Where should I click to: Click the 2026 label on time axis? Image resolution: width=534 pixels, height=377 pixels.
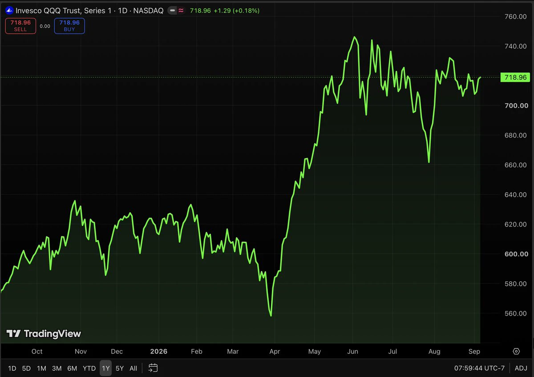[159, 351]
